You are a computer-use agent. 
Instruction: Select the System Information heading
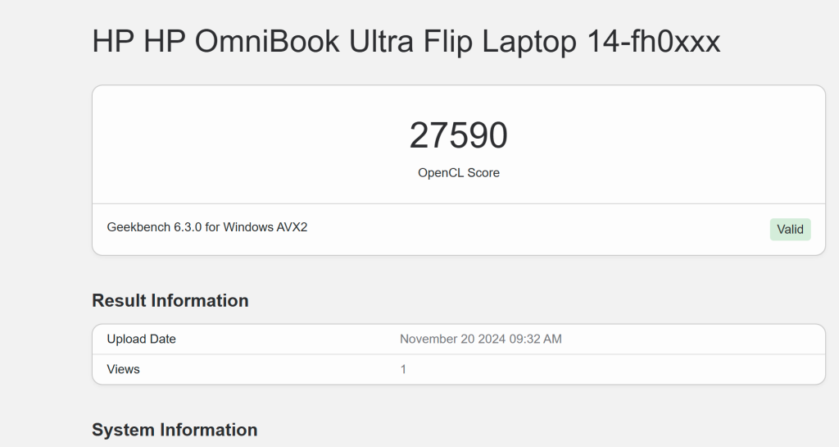(174, 430)
